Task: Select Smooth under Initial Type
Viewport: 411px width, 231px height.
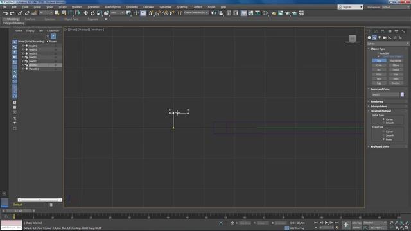Action: [x=383, y=123]
